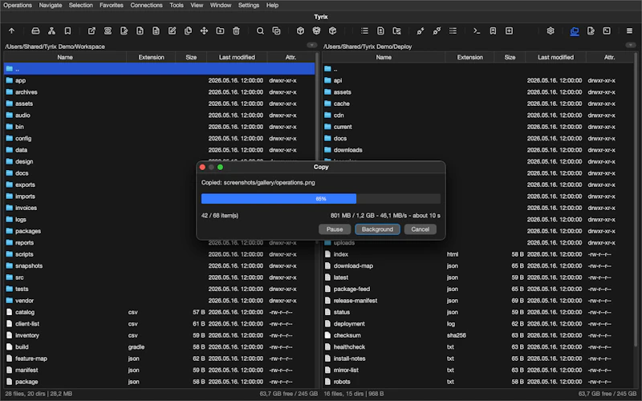Pause the copy operation

pyautogui.click(x=335, y=229)
